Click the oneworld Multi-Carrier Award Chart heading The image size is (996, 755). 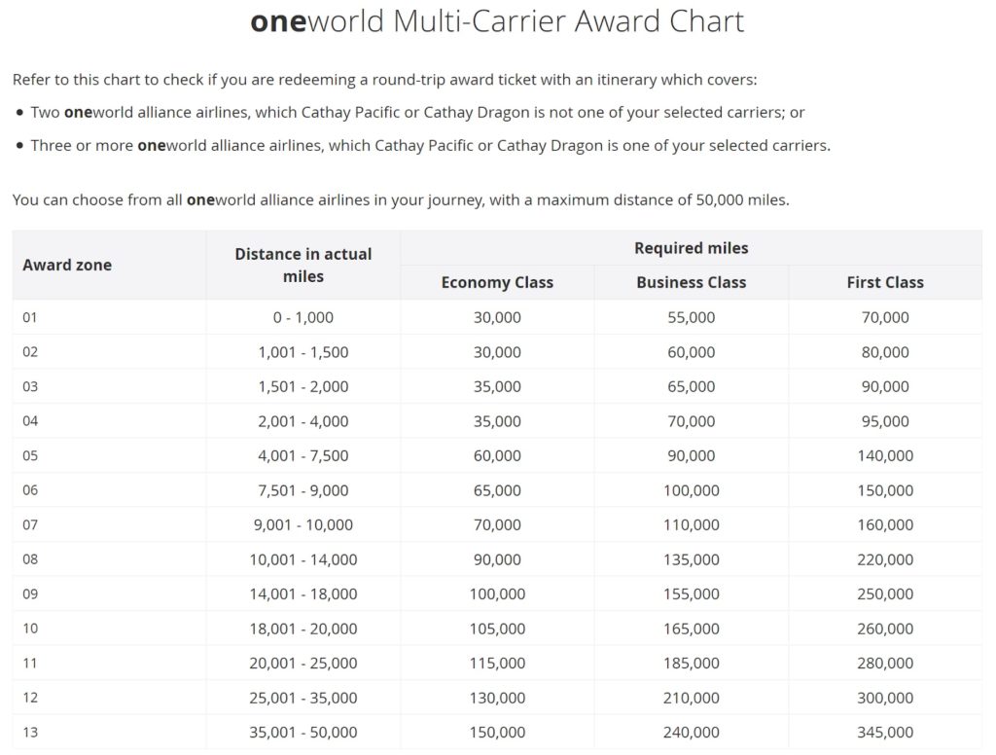(x=497, y=21)
